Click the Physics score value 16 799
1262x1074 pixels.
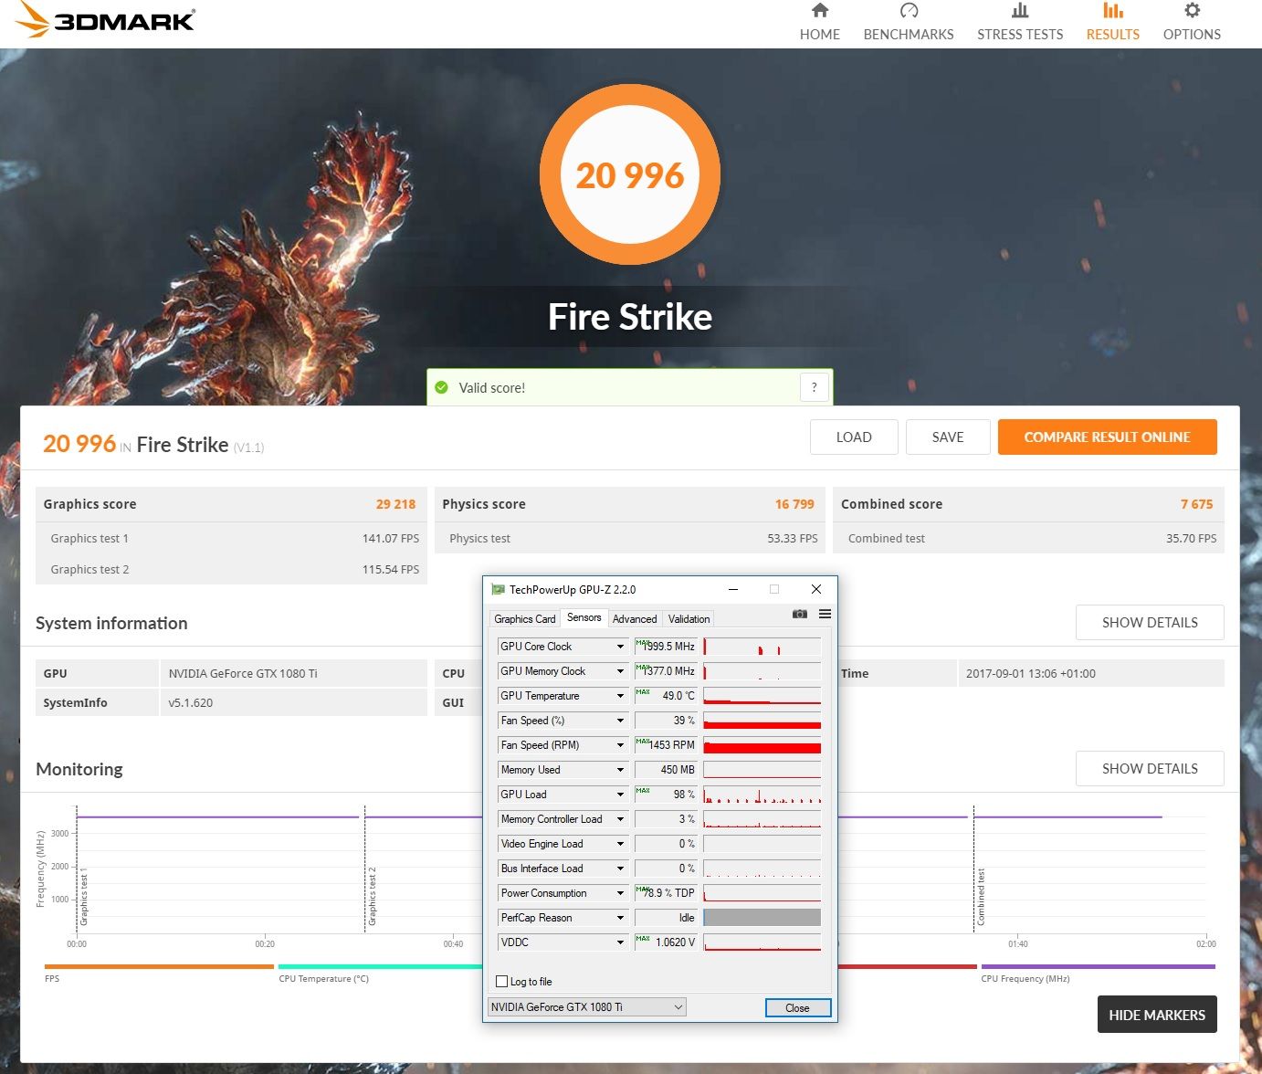[x=794, y=504]
